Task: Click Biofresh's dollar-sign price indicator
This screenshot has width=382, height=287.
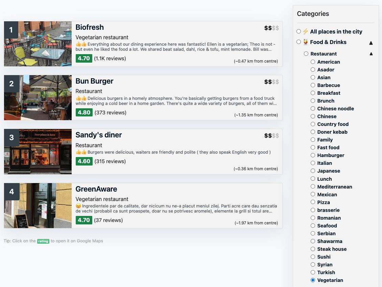Action: click(271, 28)
